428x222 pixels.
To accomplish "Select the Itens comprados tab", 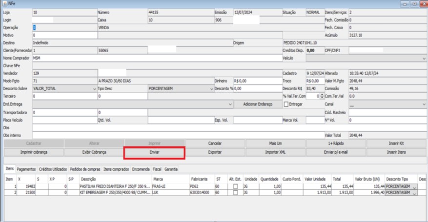I will [x=116, y=169].
